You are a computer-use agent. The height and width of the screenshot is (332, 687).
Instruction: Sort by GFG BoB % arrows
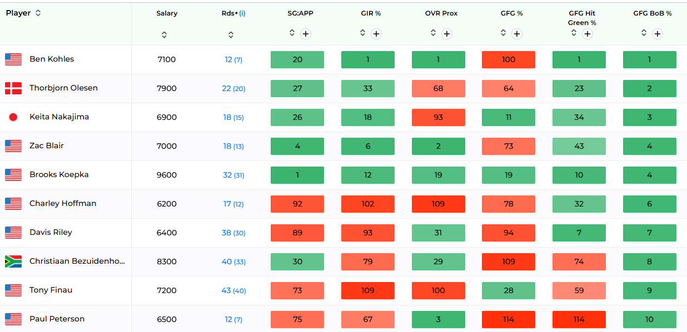[x=644, y=33]
